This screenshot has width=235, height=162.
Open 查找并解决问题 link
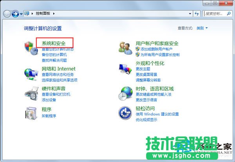coord(54,60)
